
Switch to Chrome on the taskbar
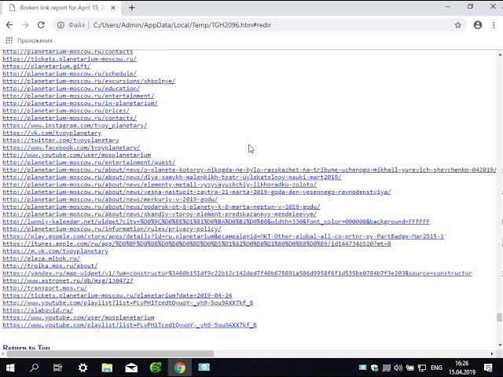(x=180, y=368)
